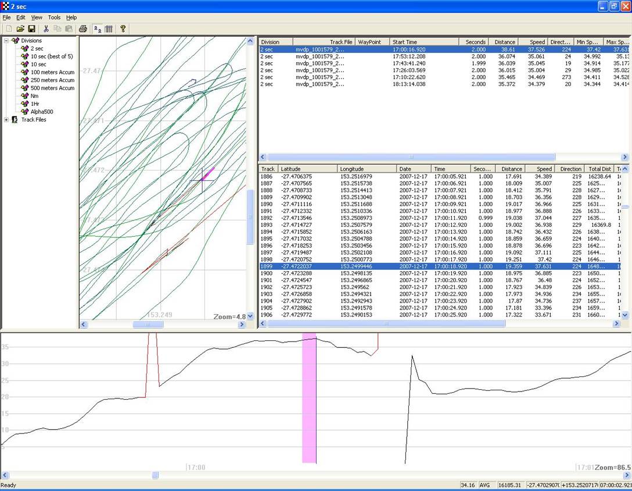
Task: Click the speed graph horizontal scrollbar thumb
Action: click(x=155, y=475)
